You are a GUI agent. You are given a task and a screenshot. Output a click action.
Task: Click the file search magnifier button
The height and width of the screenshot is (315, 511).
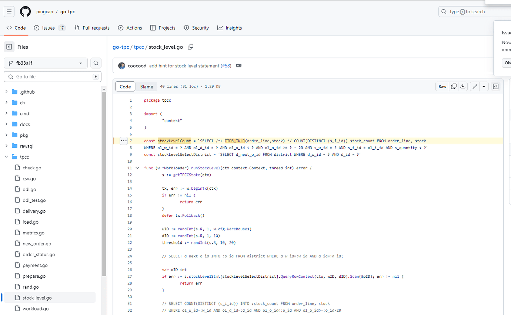(x=96, y=63)
